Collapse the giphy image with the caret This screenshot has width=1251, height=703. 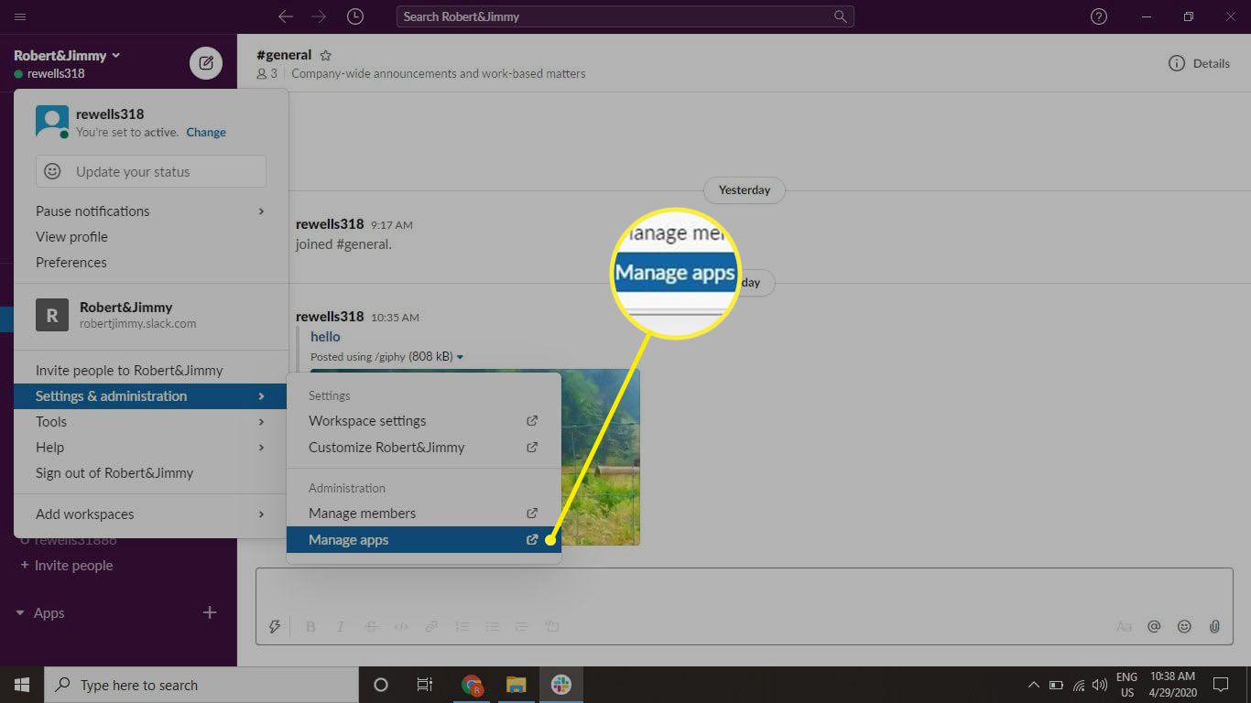(460, 357)
